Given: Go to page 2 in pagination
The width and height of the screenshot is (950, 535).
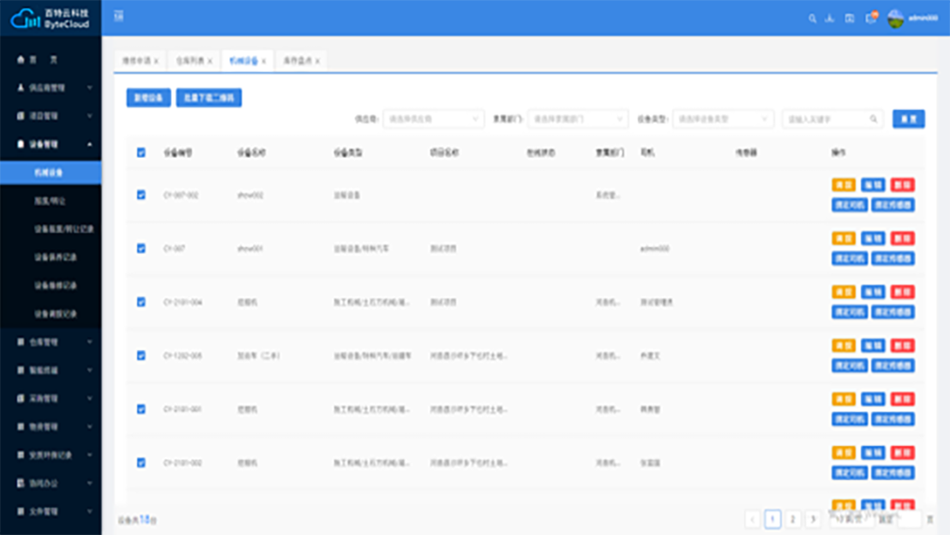Looking at the screenshot, I should coord(793,519).
